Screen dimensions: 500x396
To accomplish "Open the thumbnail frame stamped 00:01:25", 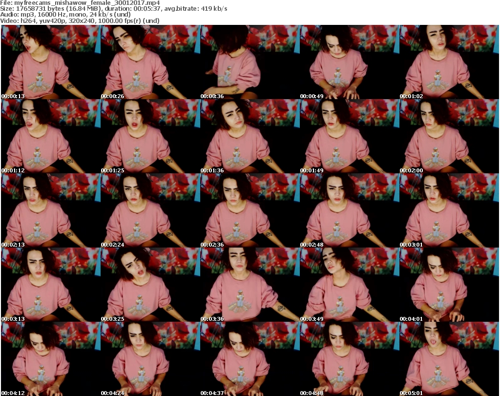I will tap(150, 136).
